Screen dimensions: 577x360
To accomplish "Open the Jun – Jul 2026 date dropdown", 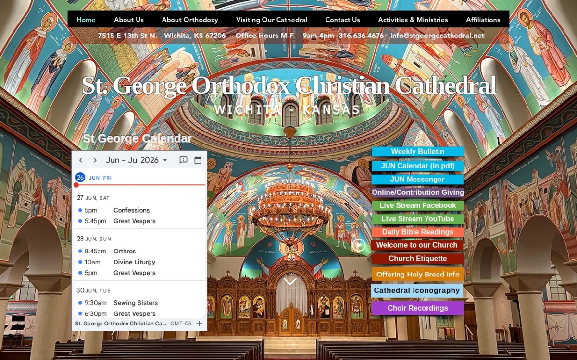I will [x=137, y=160].
